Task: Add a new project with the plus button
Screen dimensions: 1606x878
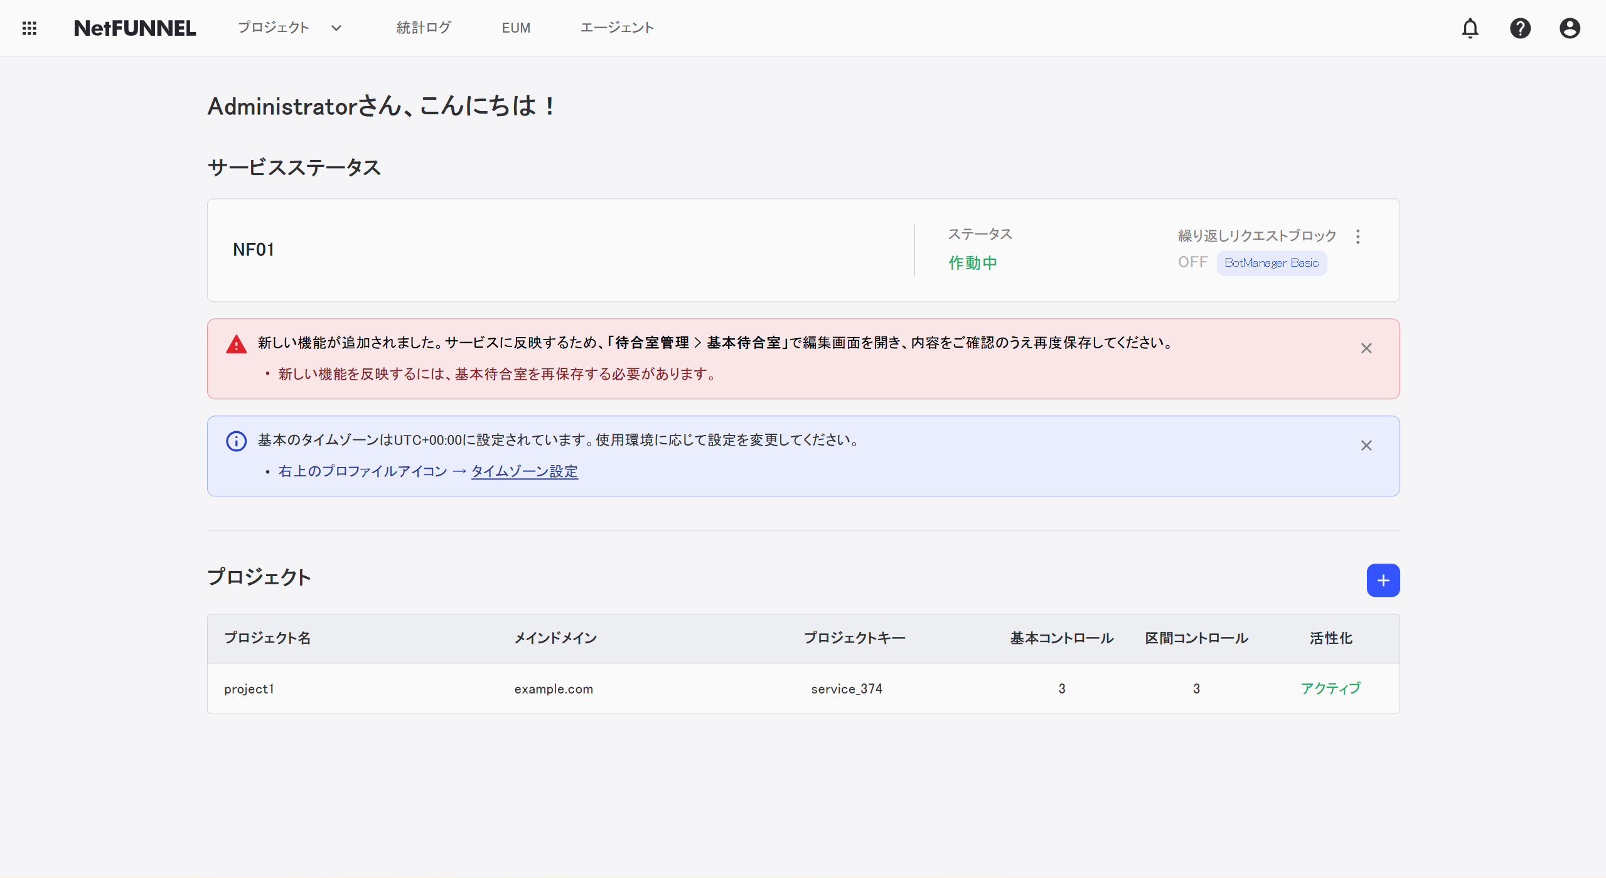Action: 1383,580
